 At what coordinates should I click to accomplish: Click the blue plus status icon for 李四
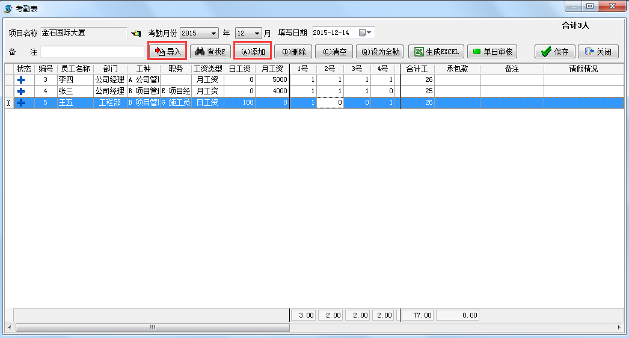click(x=21, y=80)
